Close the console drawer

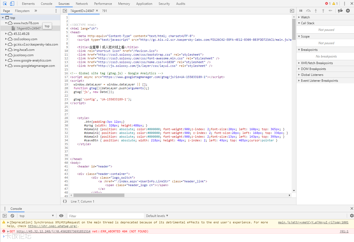(352, 208)
